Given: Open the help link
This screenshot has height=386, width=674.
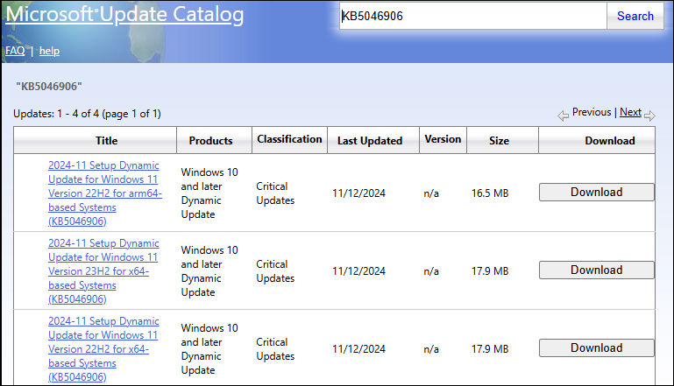Looking at the screenshot, I should click(49, 51).
